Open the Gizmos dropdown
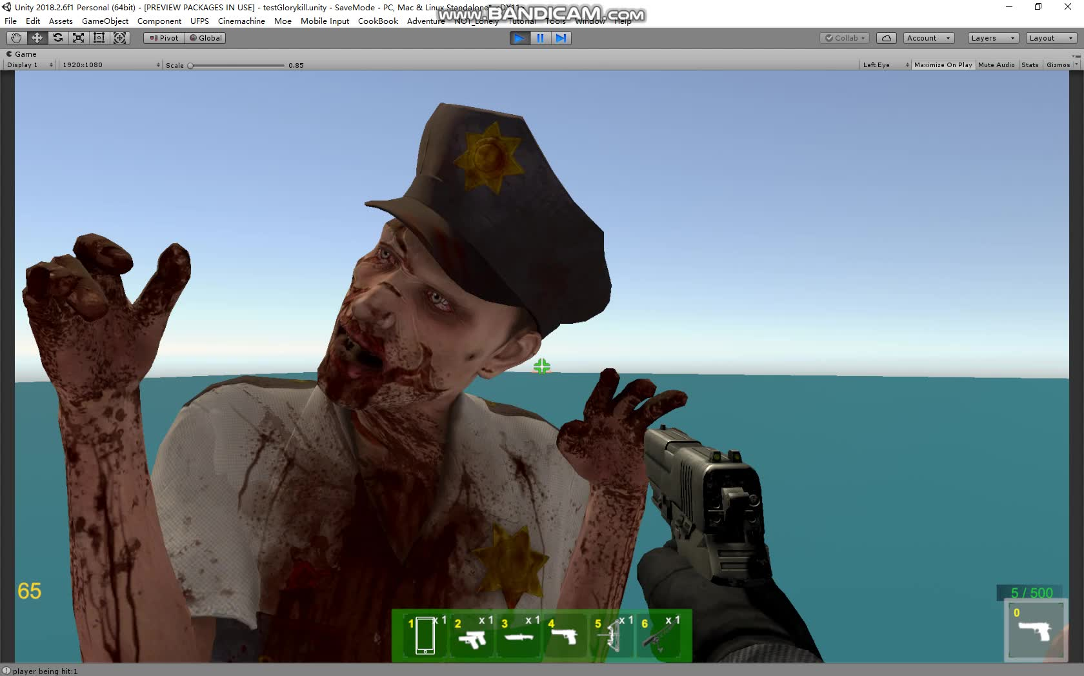1084x676 pixels. pyautogui.click(x=1061, y=65)
